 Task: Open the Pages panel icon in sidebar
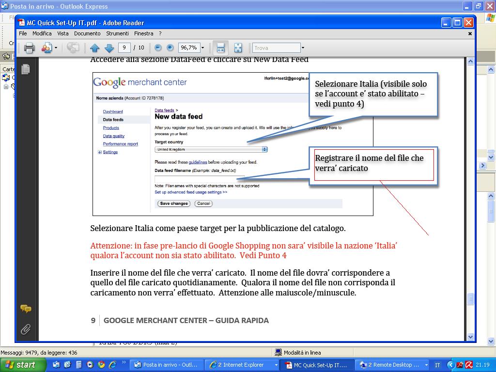pos(26,69)
